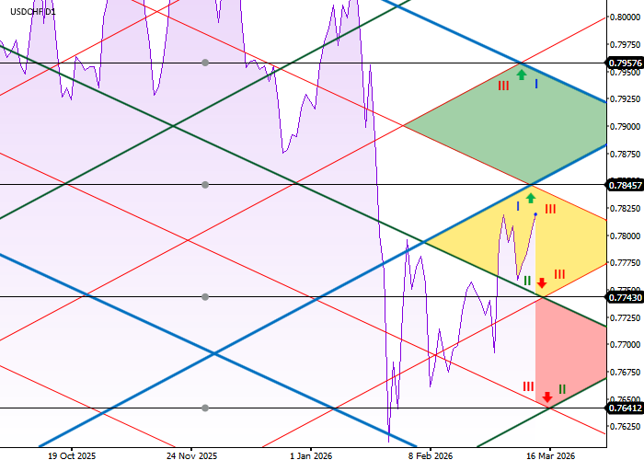Screen dimensions: 644x460
Task: Click blue I label beside the top green arrow
Action: click(x=536, y=84)
